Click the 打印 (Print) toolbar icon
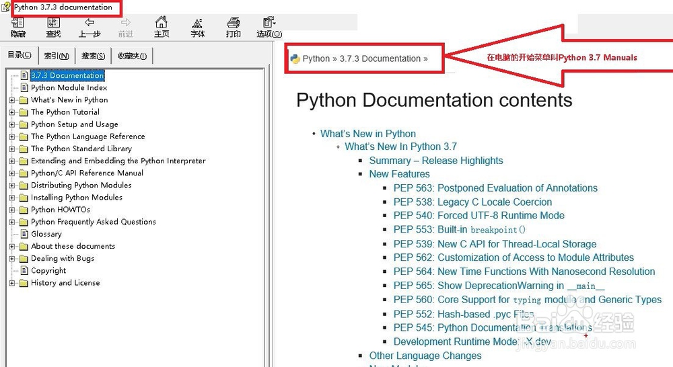The width and height of the screenshot is (673, 367). pos(233,28)
